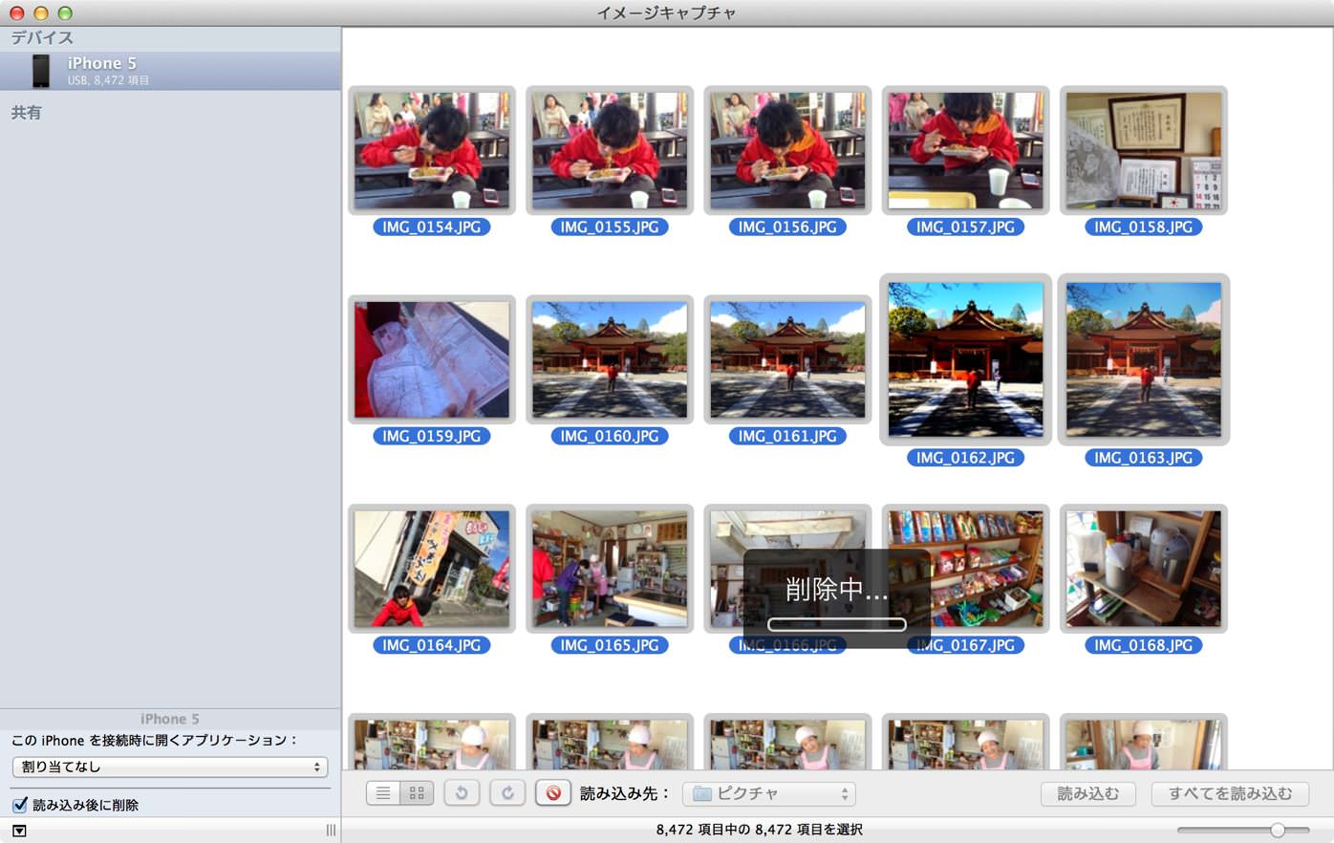The image size is (1334, 843).
Task: Toggle 読み込み後に削除 checkbox
Action: (x=19, y=805)
